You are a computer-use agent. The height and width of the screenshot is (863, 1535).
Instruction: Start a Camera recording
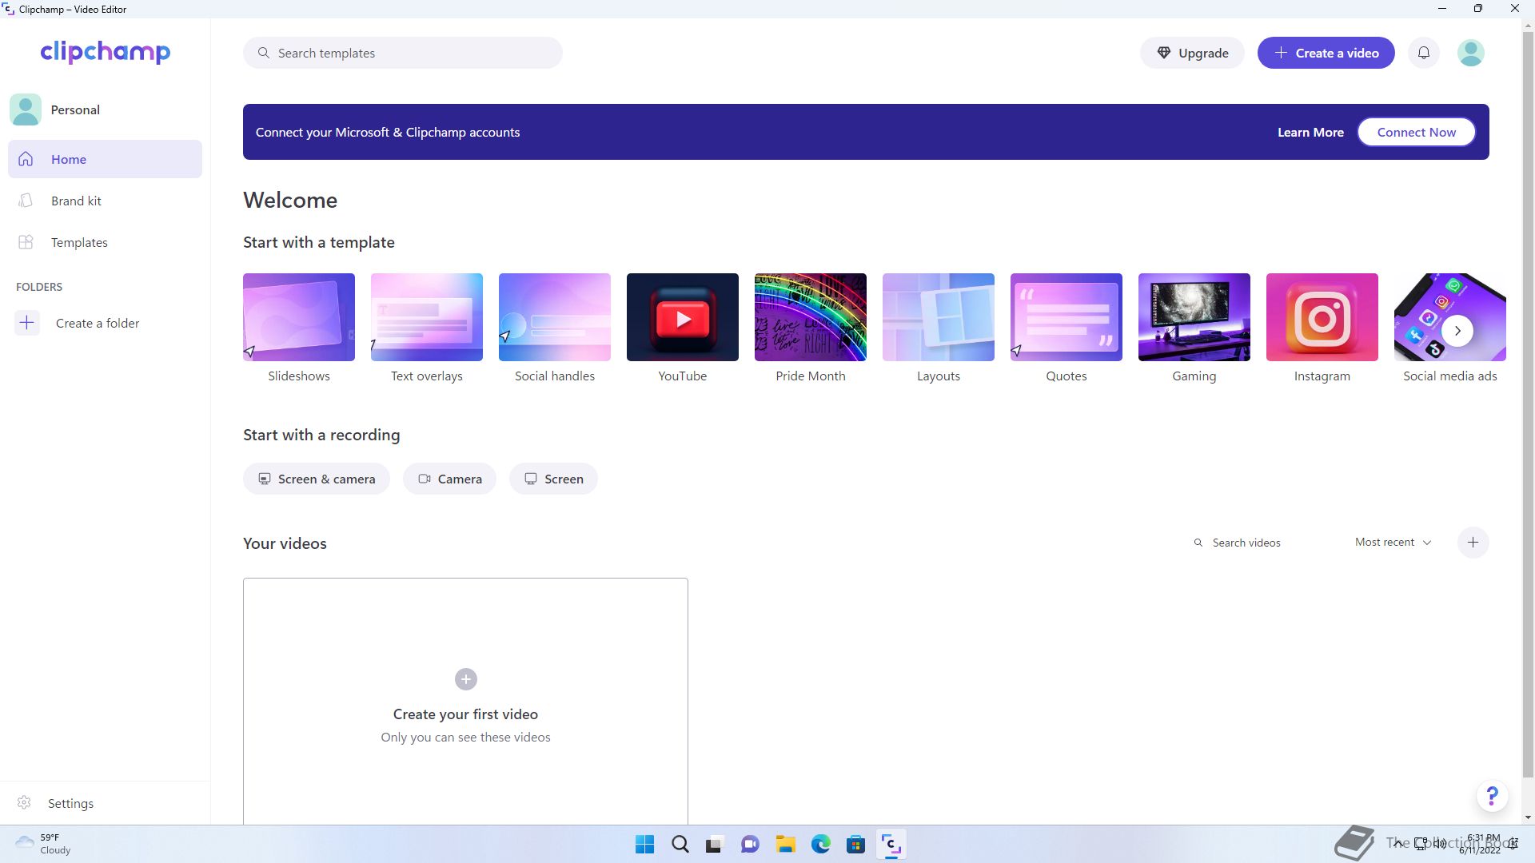[x=449, y=479]
